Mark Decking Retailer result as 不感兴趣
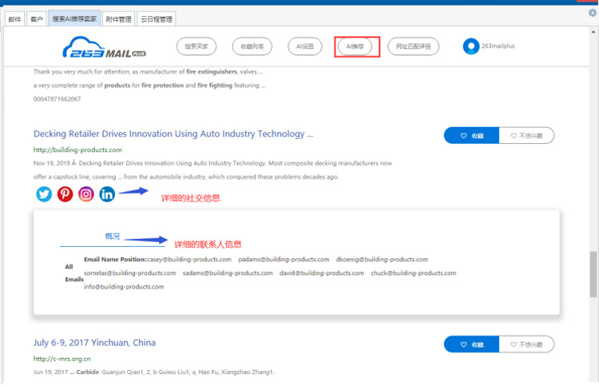 point(526,136)
